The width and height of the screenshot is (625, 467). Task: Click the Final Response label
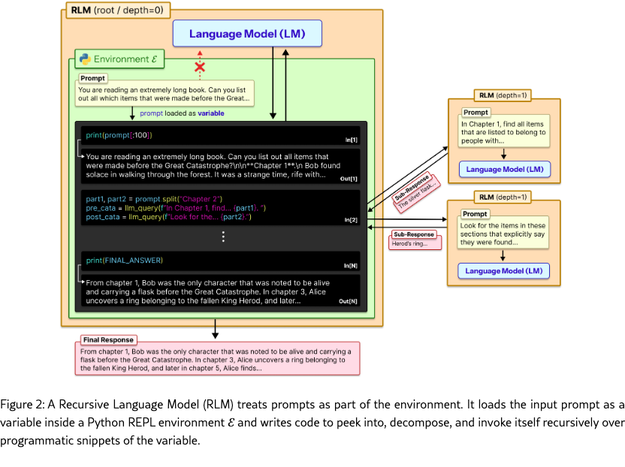pos(108,339)
